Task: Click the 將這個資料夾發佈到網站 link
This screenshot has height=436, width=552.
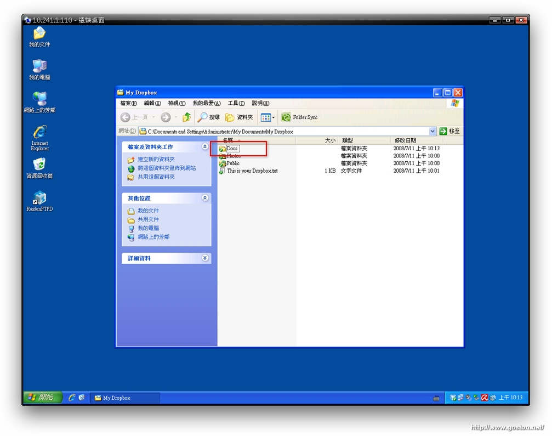Action: (167, 168)
